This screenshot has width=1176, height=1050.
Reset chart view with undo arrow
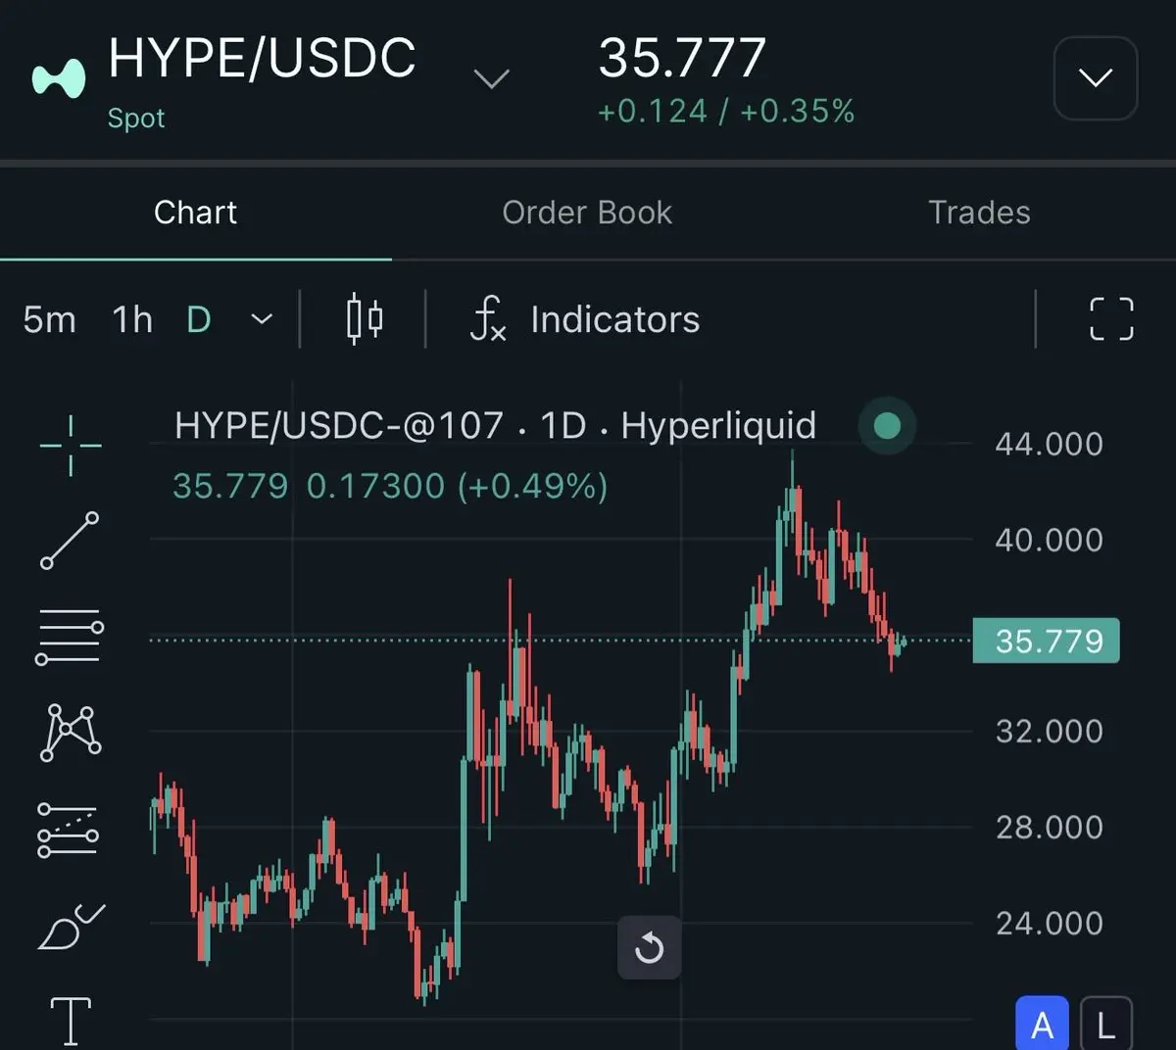pyautogui.click(x=649, y=947)
